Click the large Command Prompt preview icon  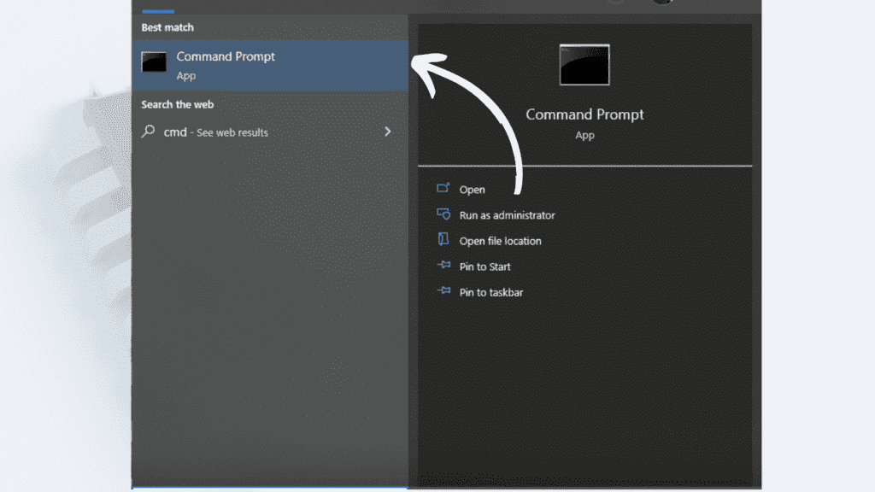click(584, 65)
